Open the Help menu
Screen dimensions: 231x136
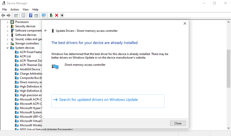[x=35, y=10]
